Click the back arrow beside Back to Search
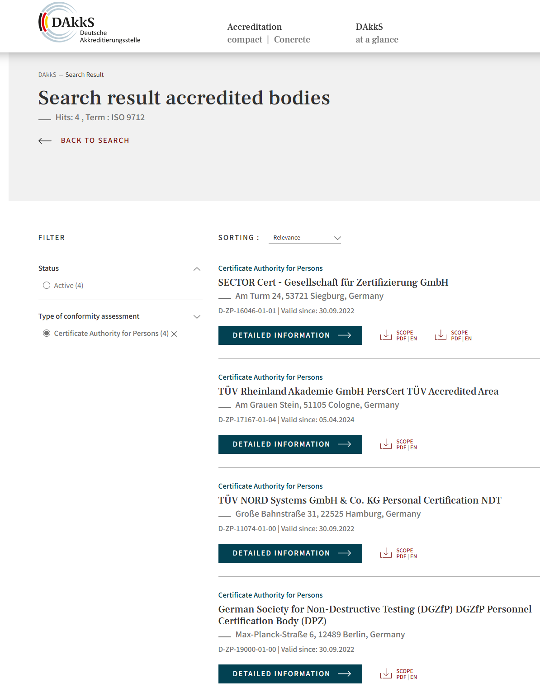This screenshot has width=540, height=697. [45, 141]
